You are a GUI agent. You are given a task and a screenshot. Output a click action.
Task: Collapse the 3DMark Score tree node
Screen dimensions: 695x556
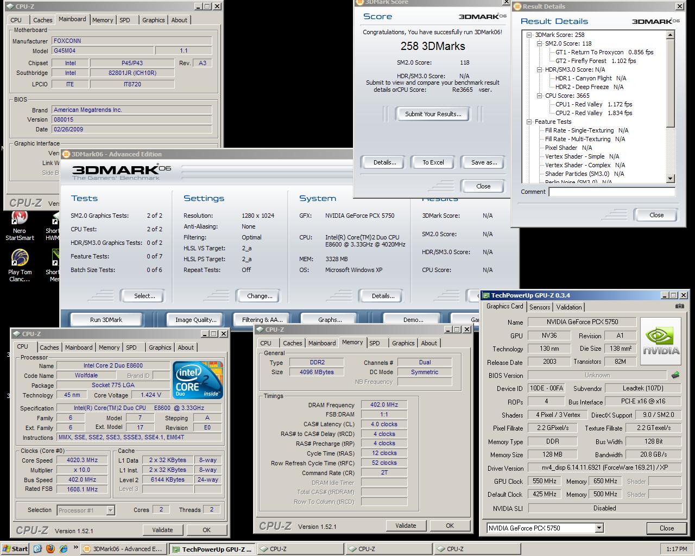[x=529, y=35]
